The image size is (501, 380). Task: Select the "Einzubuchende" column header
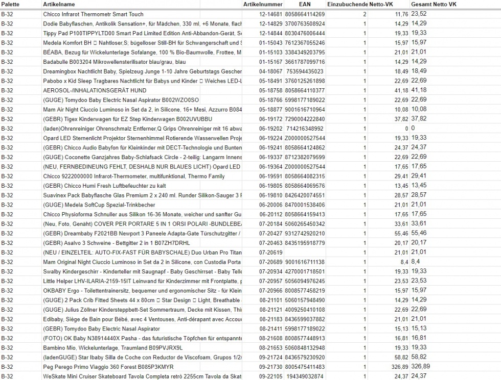tap(347, 5)
